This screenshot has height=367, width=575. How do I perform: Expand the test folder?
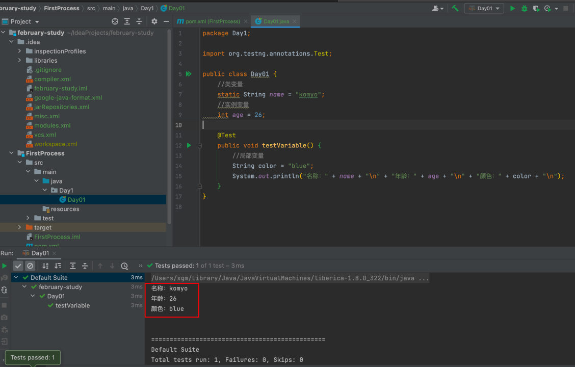coord(28,218)
